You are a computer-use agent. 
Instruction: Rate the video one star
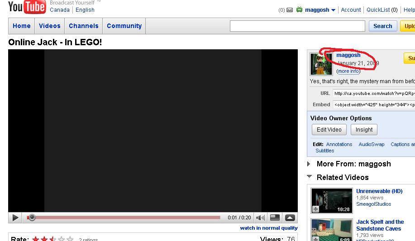tap(36, 239)
